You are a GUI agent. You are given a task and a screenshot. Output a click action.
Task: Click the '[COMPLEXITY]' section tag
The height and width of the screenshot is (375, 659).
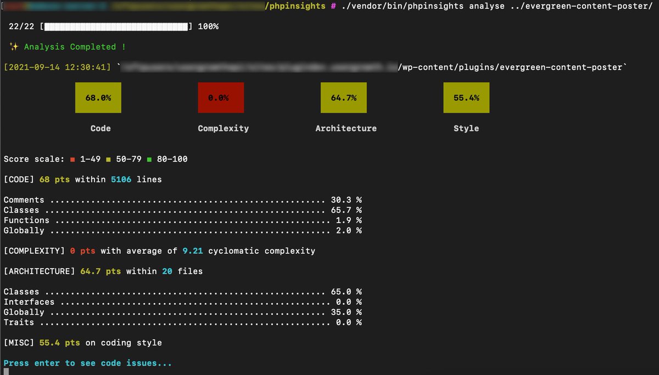point(35,251)
